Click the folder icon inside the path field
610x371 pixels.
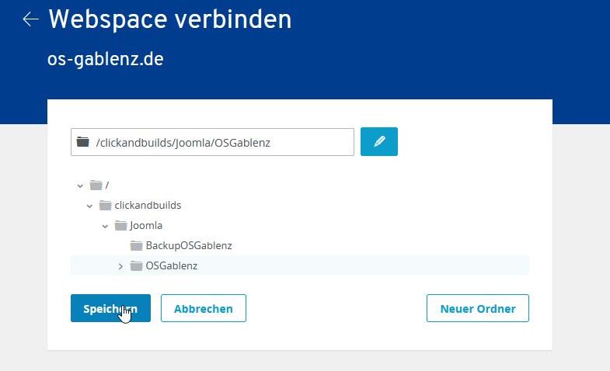tap(83, 142)
